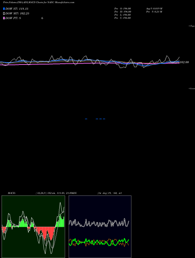Click the number 6 beside DOW PT
This screenshot has width=195, height=258.
pyautogui.click(x=42, y=18)
